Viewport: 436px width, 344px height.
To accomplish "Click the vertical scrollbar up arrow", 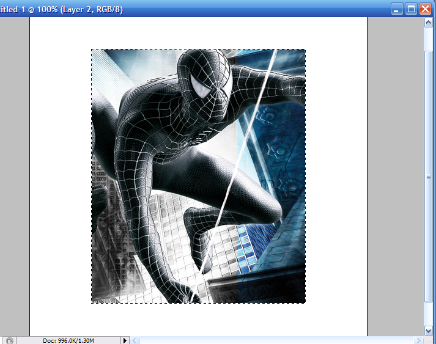I will tap(429, 23).
